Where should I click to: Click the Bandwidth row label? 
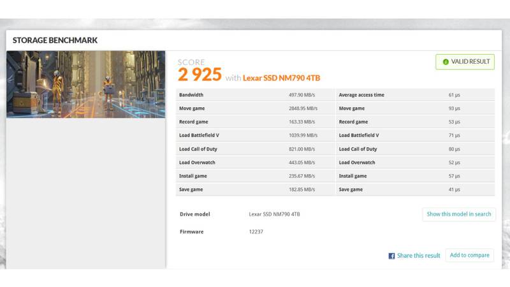coord(191,95)
